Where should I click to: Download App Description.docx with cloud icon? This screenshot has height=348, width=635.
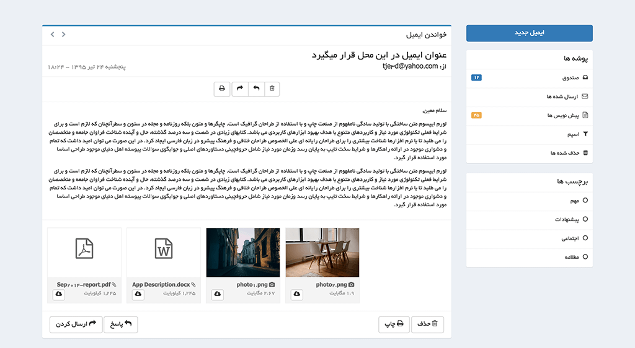138,295
